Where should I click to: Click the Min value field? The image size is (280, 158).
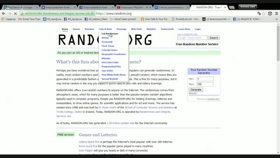coord(205,79)
